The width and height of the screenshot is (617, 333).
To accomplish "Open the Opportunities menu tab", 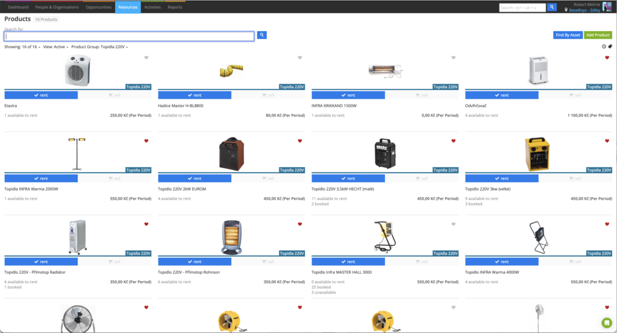I will tap(98, 7).
